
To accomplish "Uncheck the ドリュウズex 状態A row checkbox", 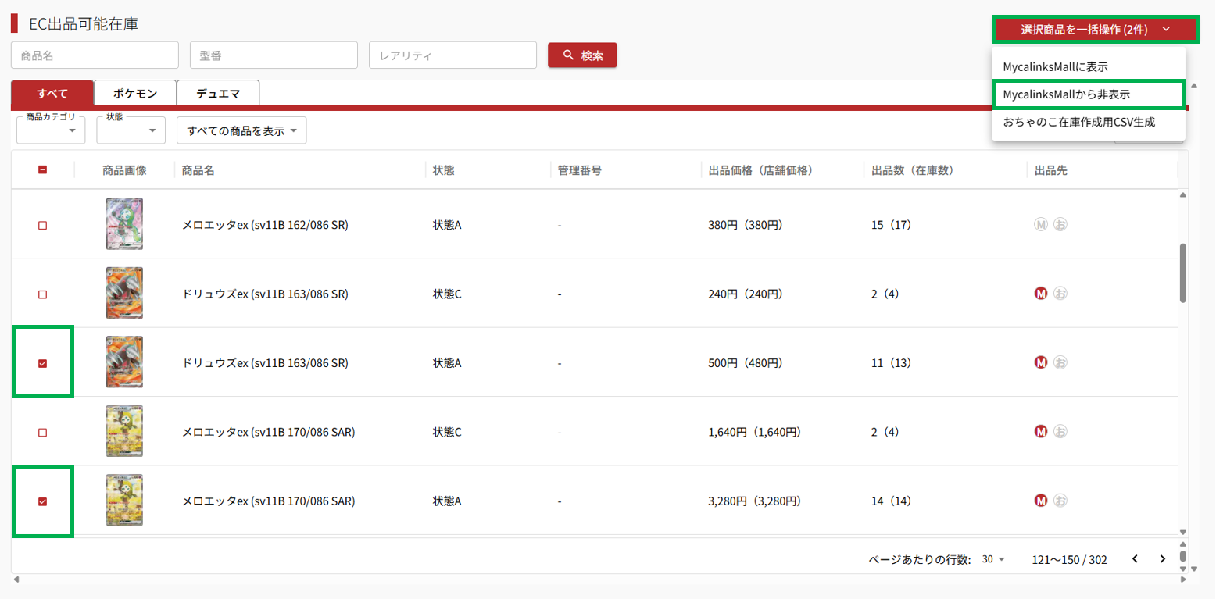I will (43, 363).
